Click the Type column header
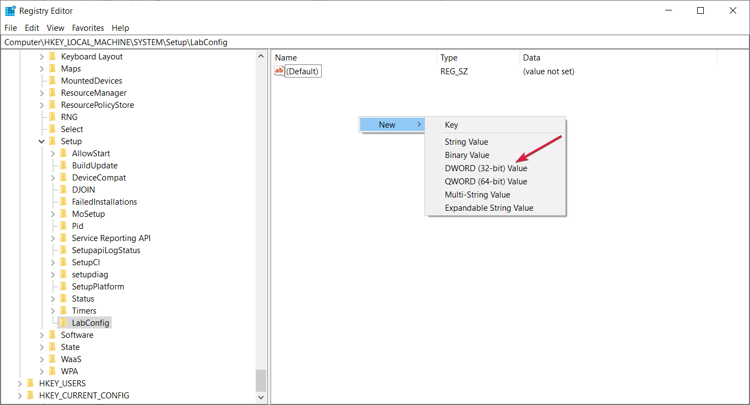Image resolution: width=750 pixels, height=405 pixels. pyautogui.click(x=478, y=57)
